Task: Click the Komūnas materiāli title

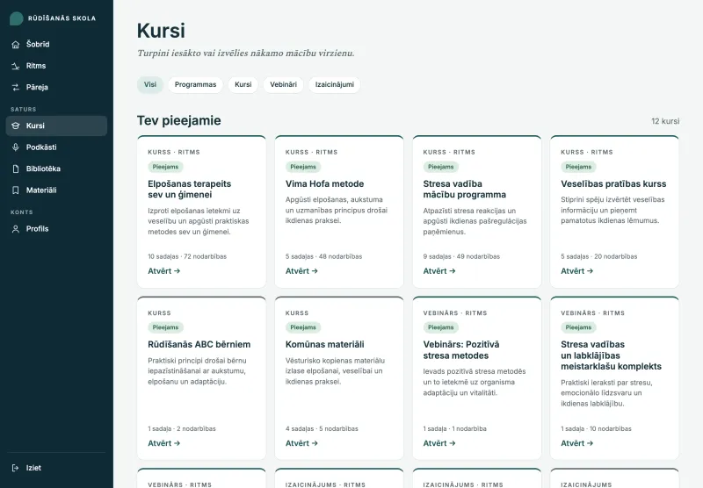Action: [324, 345]
